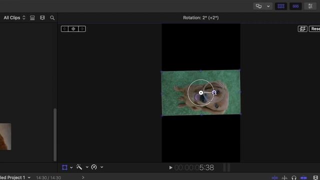The height and width of the screenshot is (180, 320).
Task: Click the browser vertical scrollbar
Action: (x=55, y=134)
